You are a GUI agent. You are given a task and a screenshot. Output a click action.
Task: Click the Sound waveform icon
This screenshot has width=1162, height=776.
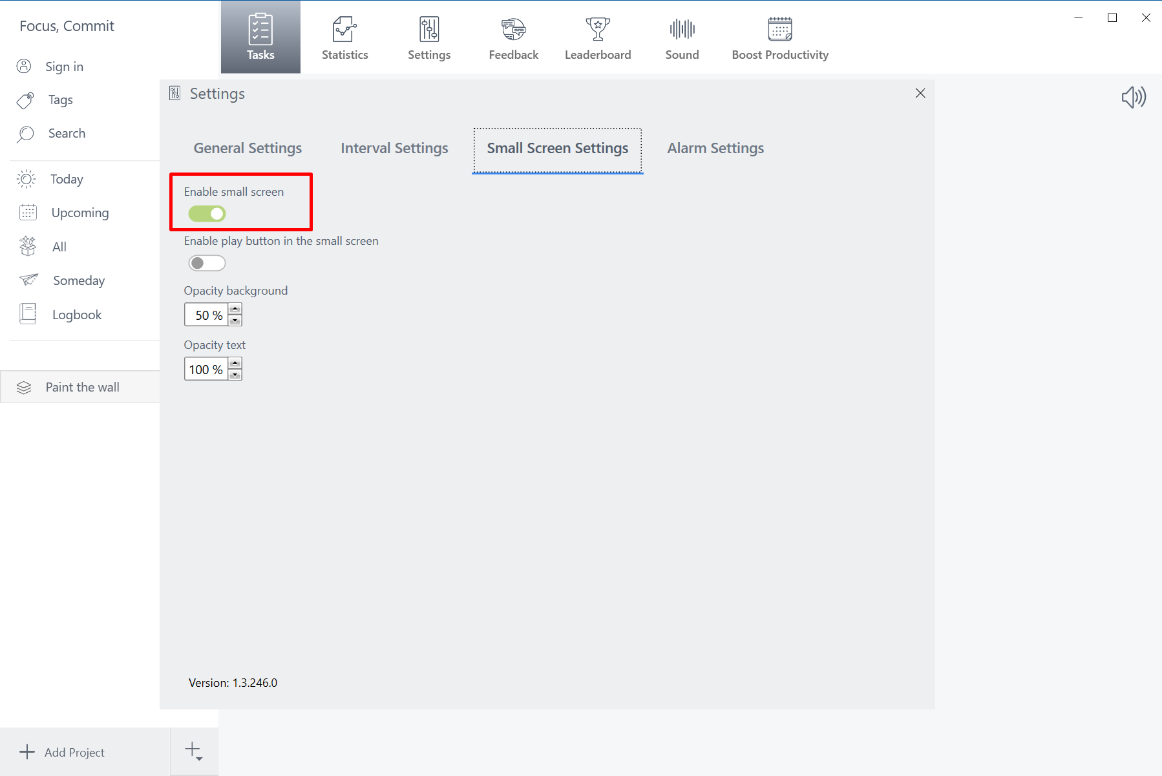pos(682,30)
